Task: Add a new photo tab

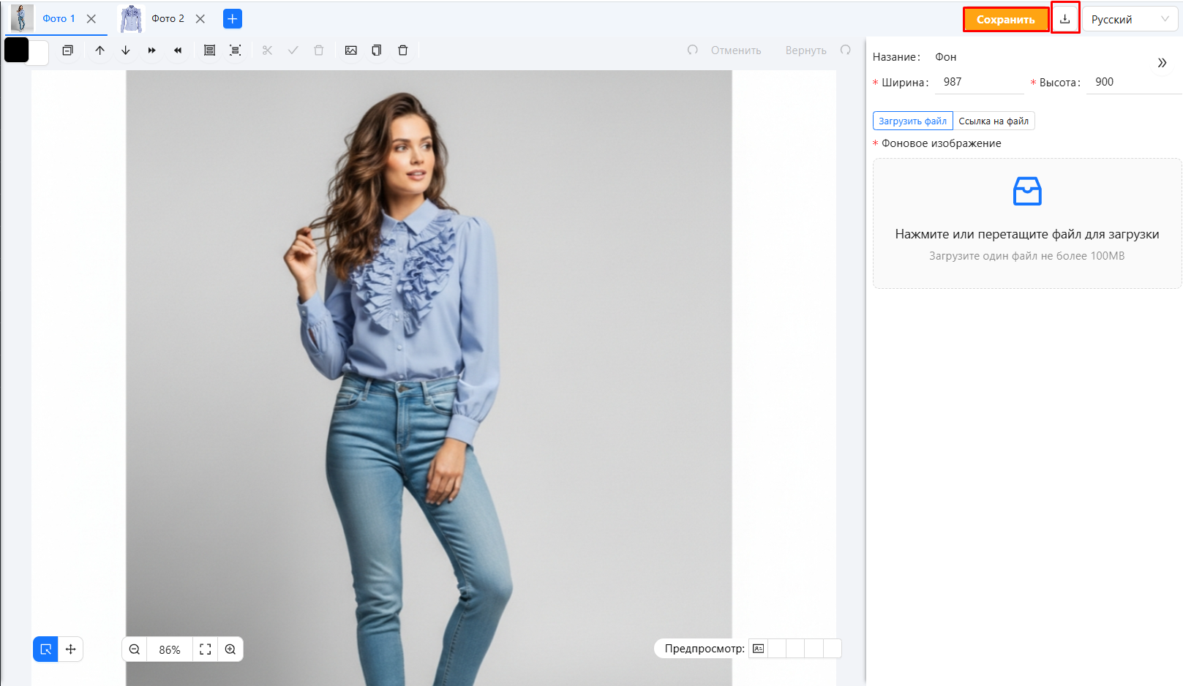Action: click(233, 19)
